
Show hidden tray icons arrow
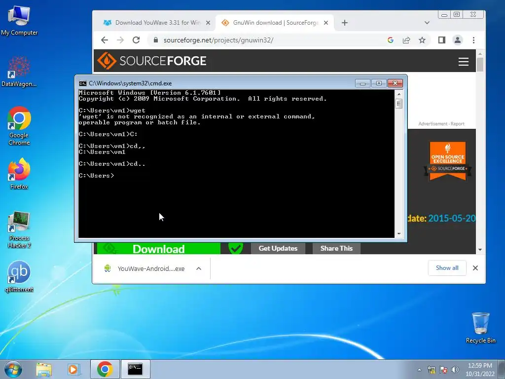(x=419, y=370)
